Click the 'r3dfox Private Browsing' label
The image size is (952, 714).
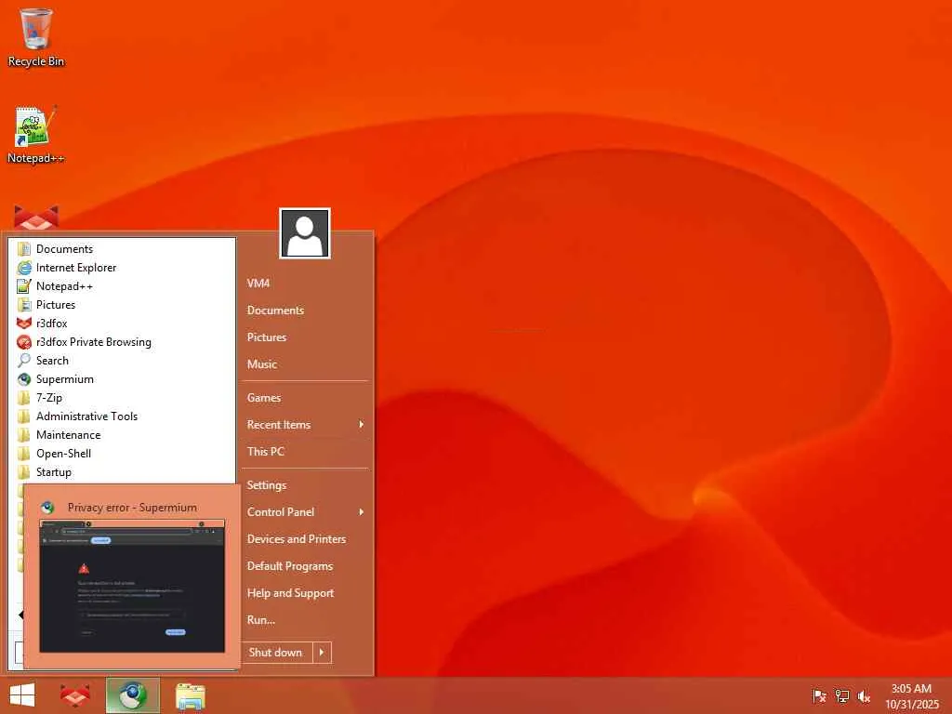pyautogui.click(x=94, y=342)
